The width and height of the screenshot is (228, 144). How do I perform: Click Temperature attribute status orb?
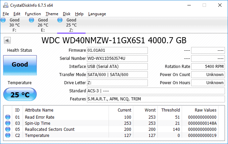click(8, 136)
